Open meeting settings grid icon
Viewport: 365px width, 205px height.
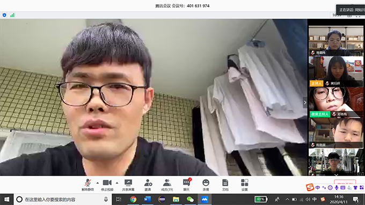pos(245,185)
